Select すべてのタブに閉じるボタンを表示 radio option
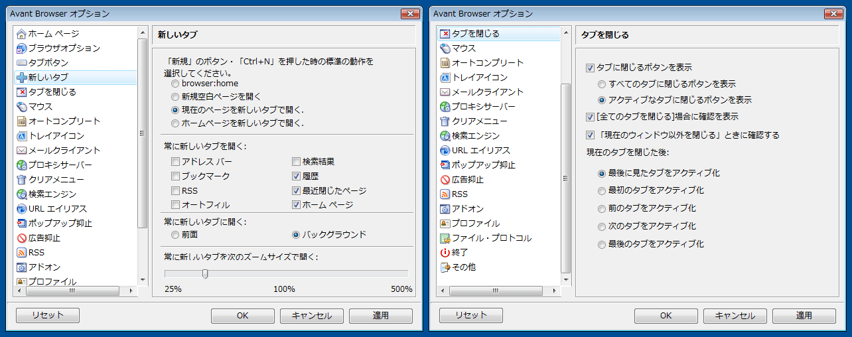Screen dimensions: 852x337 [602, 84]
